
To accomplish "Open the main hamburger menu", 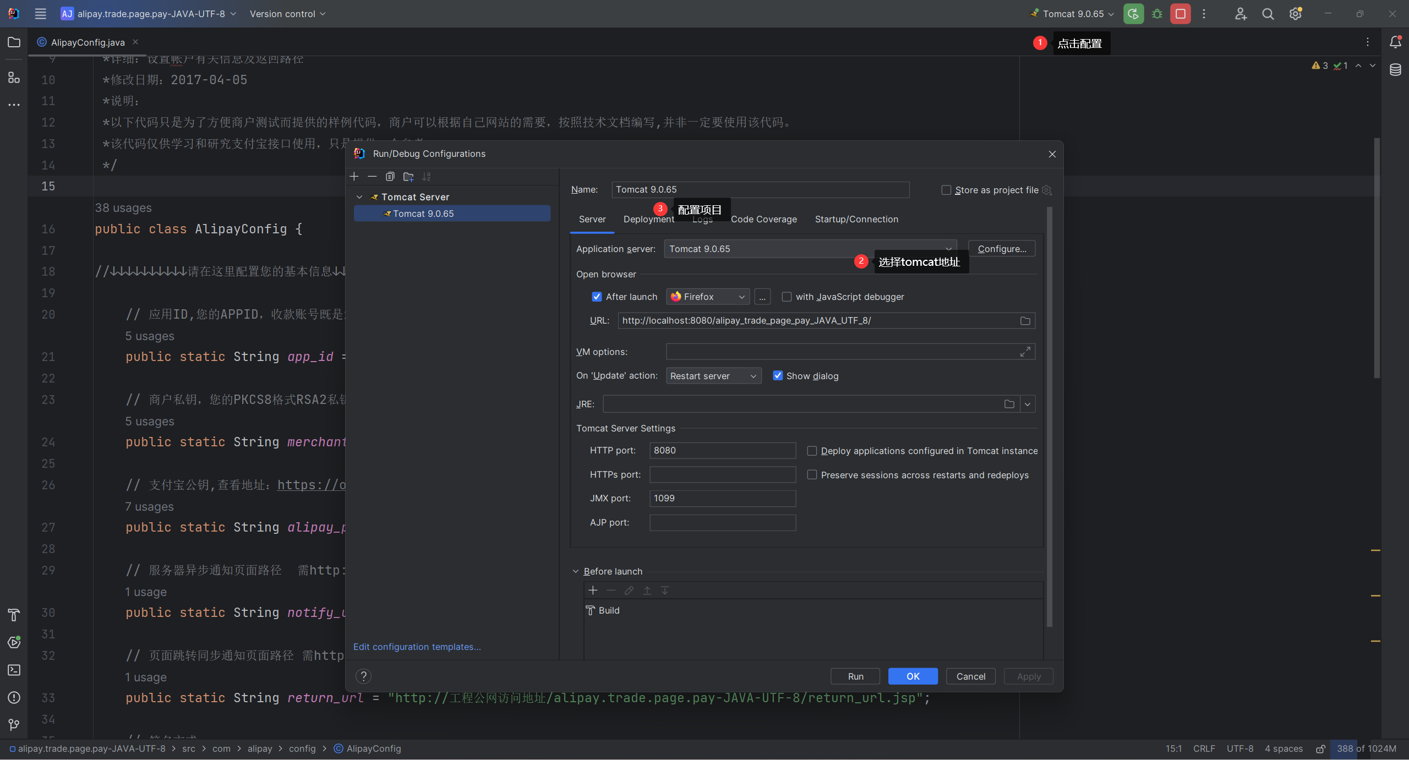I will point(40,14).
